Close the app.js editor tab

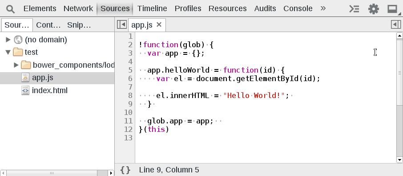click(x=159, y=25)
